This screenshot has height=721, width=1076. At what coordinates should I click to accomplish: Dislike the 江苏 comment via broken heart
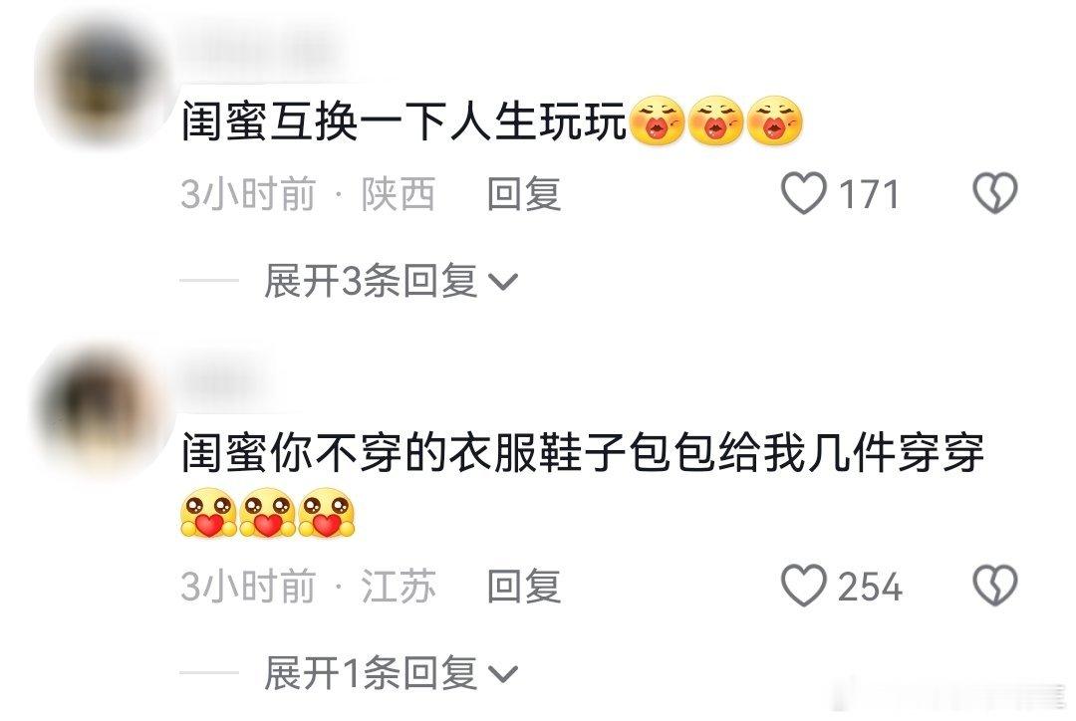995,586
